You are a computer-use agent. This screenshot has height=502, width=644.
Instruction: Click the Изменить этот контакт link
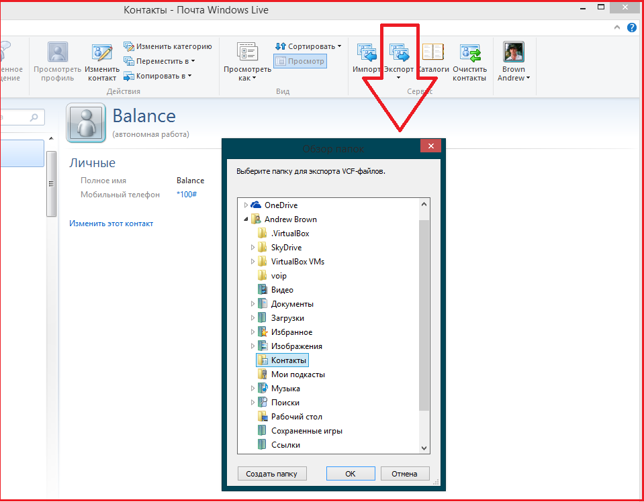pyautogui.click(x=111, y=223)
